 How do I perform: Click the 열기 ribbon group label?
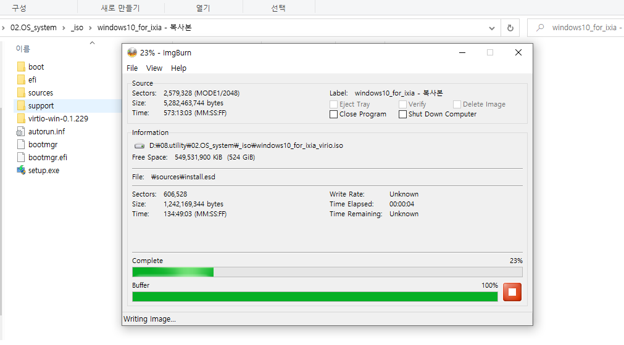[203, 8]
